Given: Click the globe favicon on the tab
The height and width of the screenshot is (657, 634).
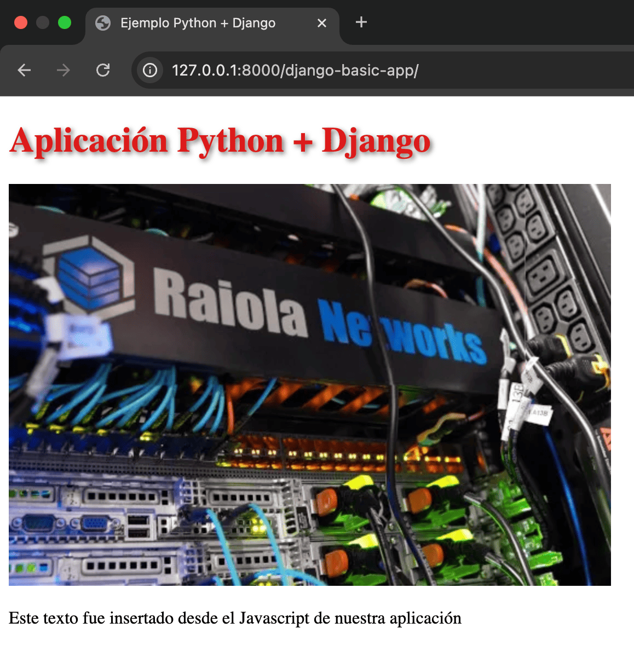Looking at the screenshot, I should [103, 23].
